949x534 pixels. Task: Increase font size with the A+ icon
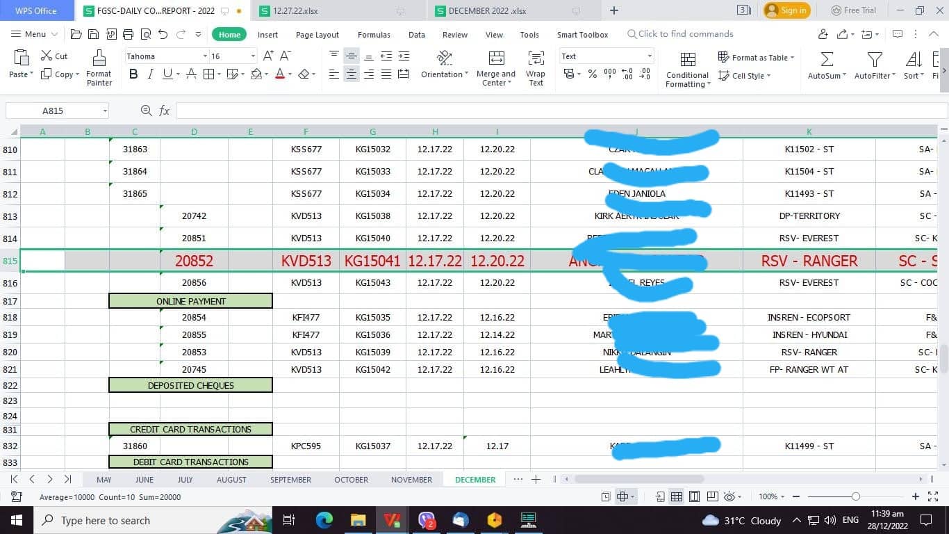[x=268, y=56]
